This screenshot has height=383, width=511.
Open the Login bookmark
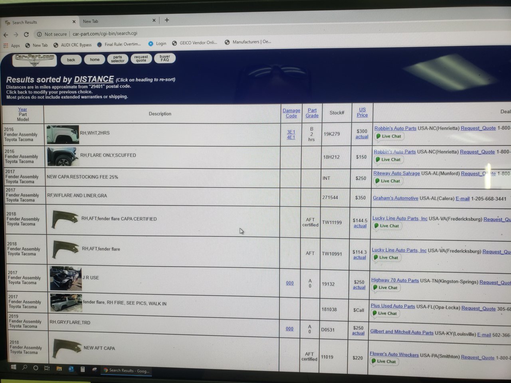(x=157, y=43)
